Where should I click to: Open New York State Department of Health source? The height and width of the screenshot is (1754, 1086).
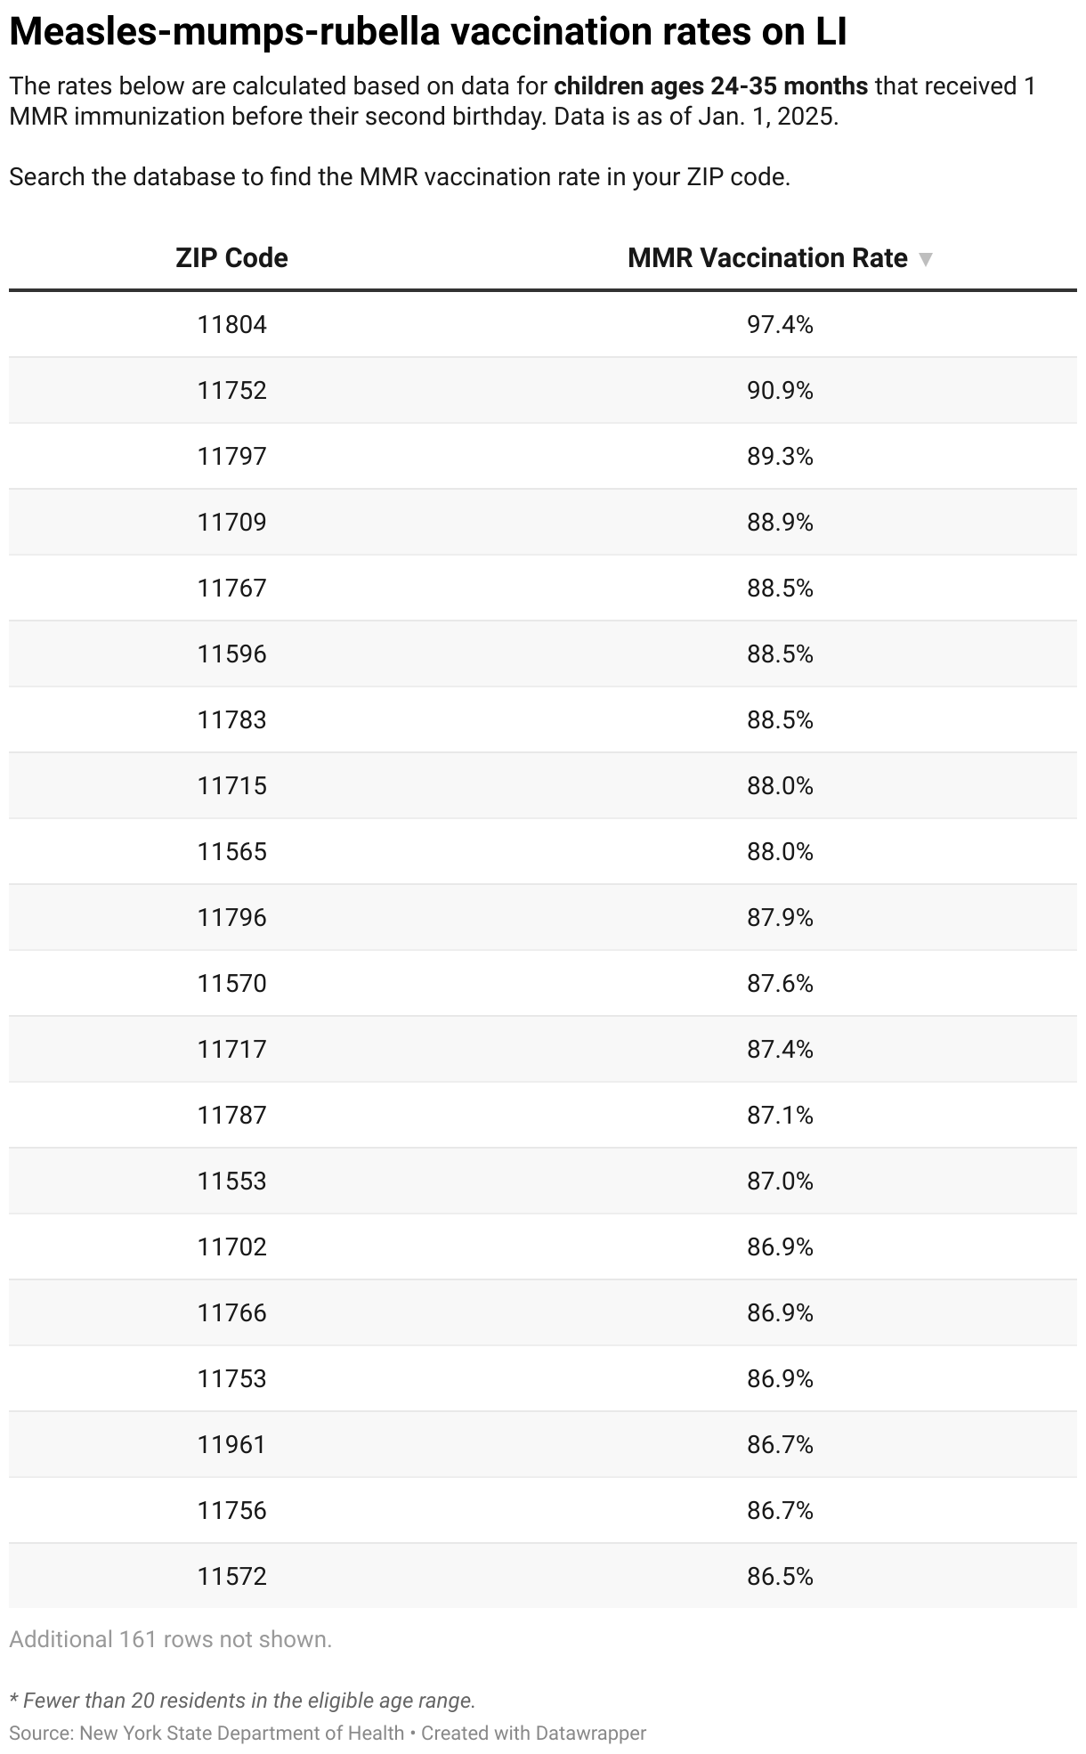242,1733
